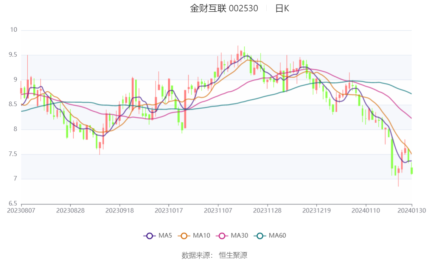The image size is (429, 260).
Task: Click the MA10 orange legend circle marker
Action: click(184, 236)
